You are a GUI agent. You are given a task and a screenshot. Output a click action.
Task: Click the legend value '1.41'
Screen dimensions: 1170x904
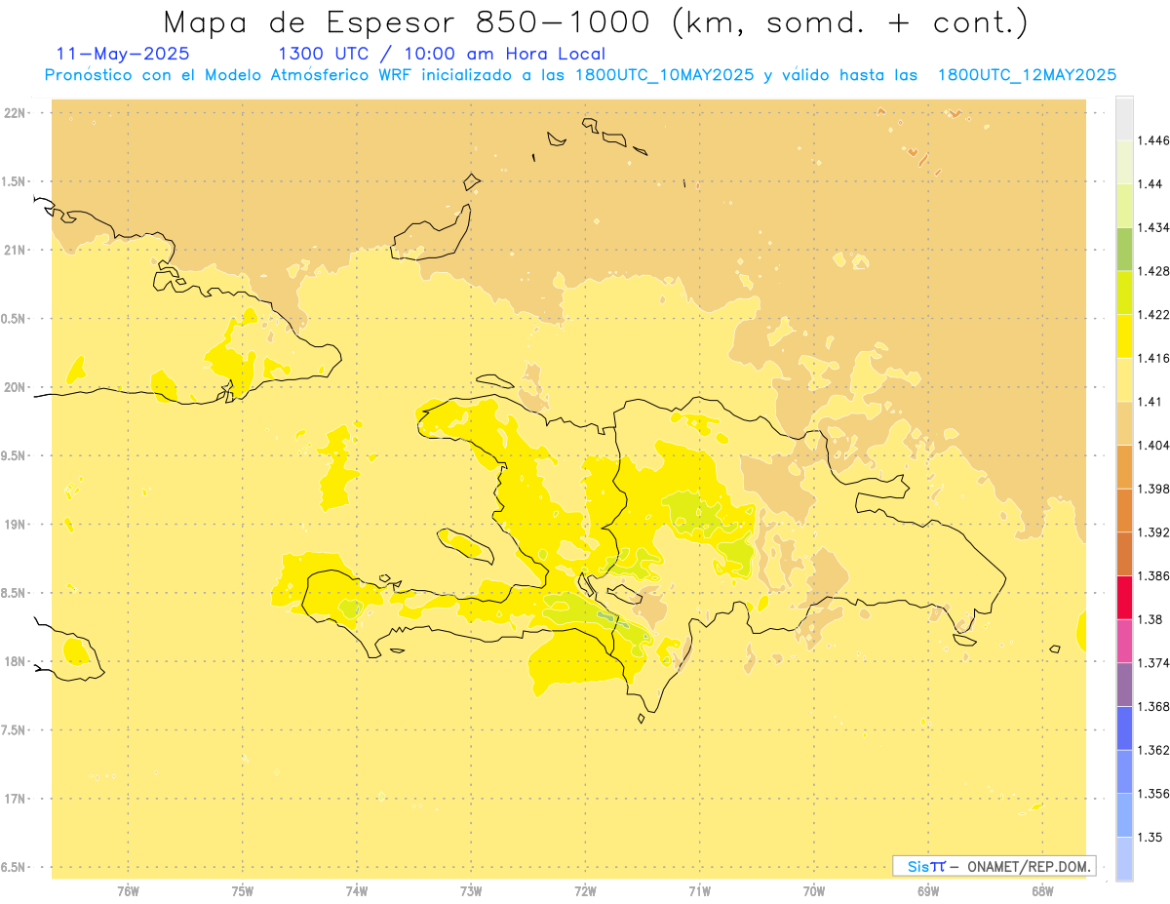pos(1149,402)
